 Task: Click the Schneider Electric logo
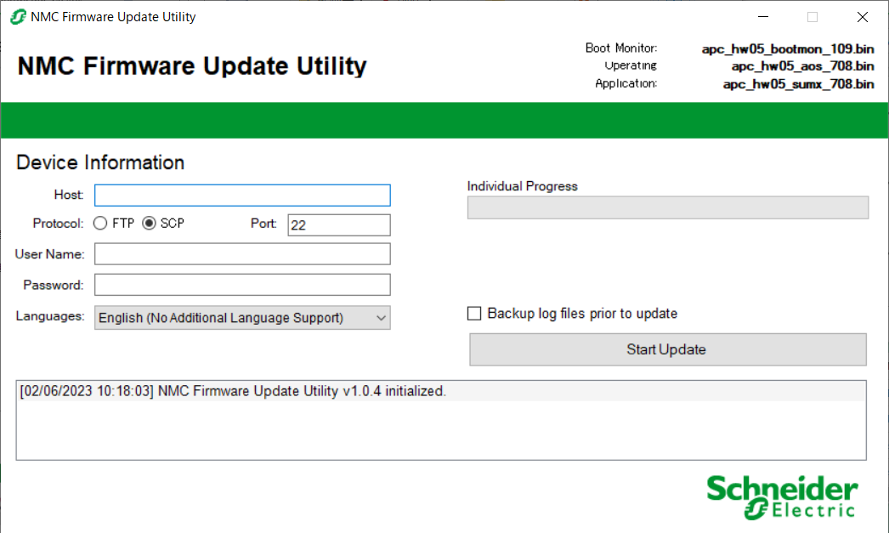[x=783, y=497]
